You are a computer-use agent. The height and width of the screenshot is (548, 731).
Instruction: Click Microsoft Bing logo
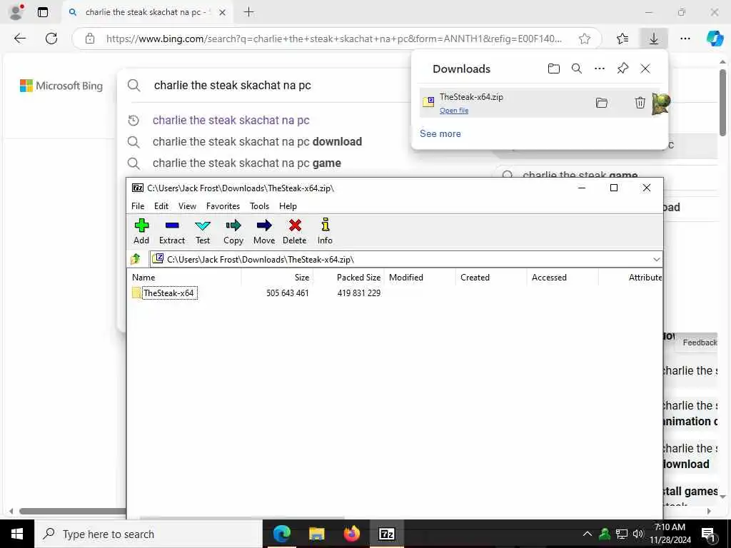click(x=61, y=86)
